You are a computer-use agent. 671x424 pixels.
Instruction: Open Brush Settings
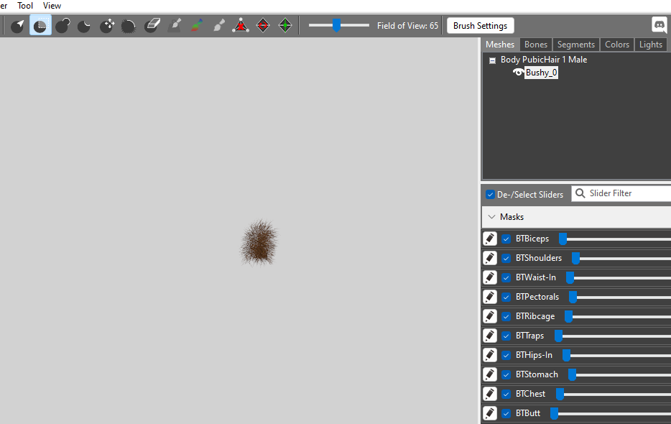click(x=480, y=26)
